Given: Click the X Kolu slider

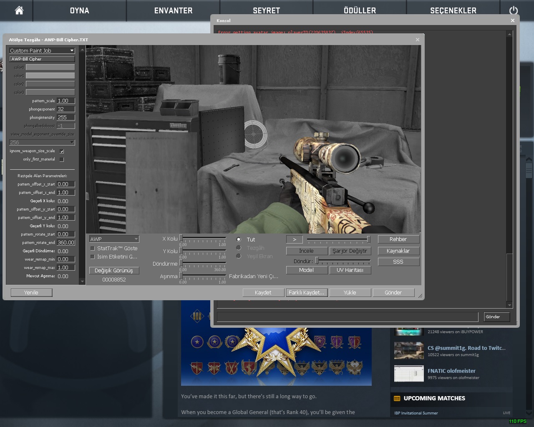Looking at the screenshot, I should (x=203, y=238).
